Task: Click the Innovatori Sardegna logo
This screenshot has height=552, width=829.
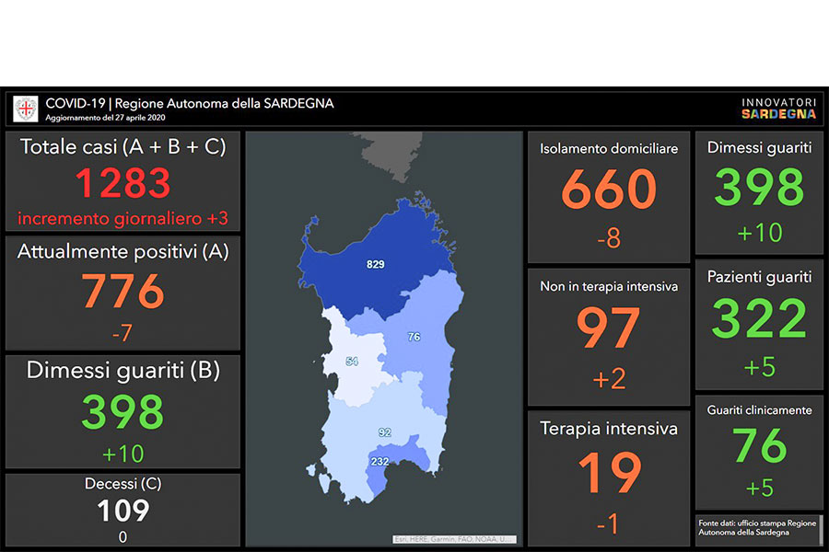Action: pos(778,109)
